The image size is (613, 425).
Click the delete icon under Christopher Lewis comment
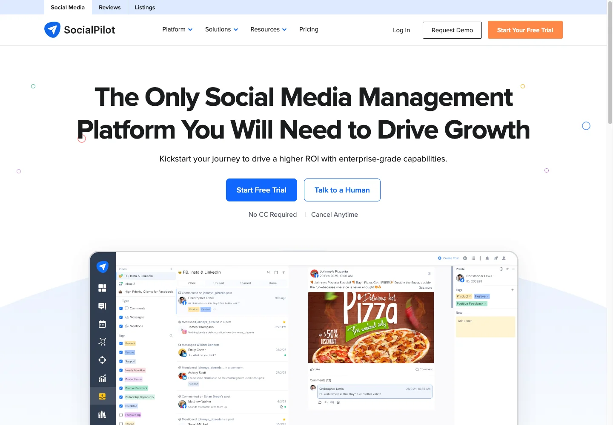338,402
